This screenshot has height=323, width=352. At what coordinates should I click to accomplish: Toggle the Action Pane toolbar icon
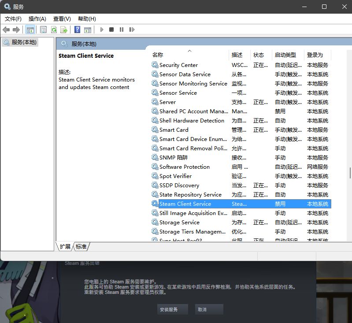88,30
